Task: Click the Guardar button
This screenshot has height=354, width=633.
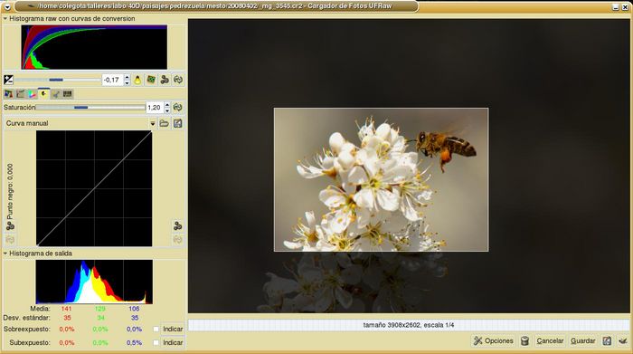Action: coord(582,340)
